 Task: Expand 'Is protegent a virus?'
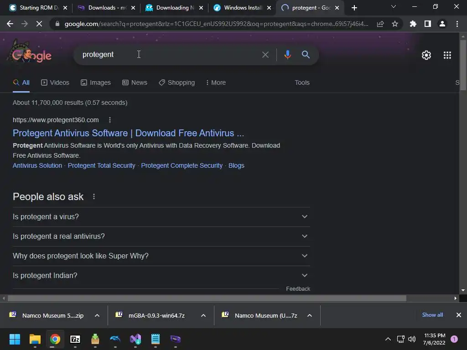[x=161, y=216]
